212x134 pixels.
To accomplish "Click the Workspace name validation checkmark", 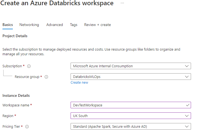I will click(187, 105).
